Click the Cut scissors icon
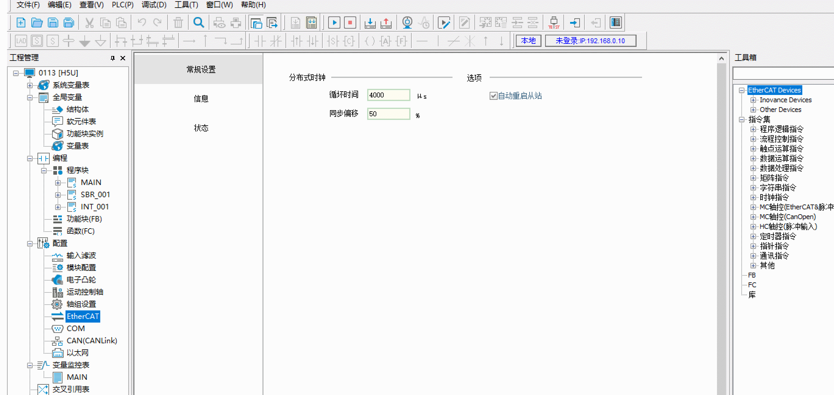834x395 pixels. (x=89, y=23)
